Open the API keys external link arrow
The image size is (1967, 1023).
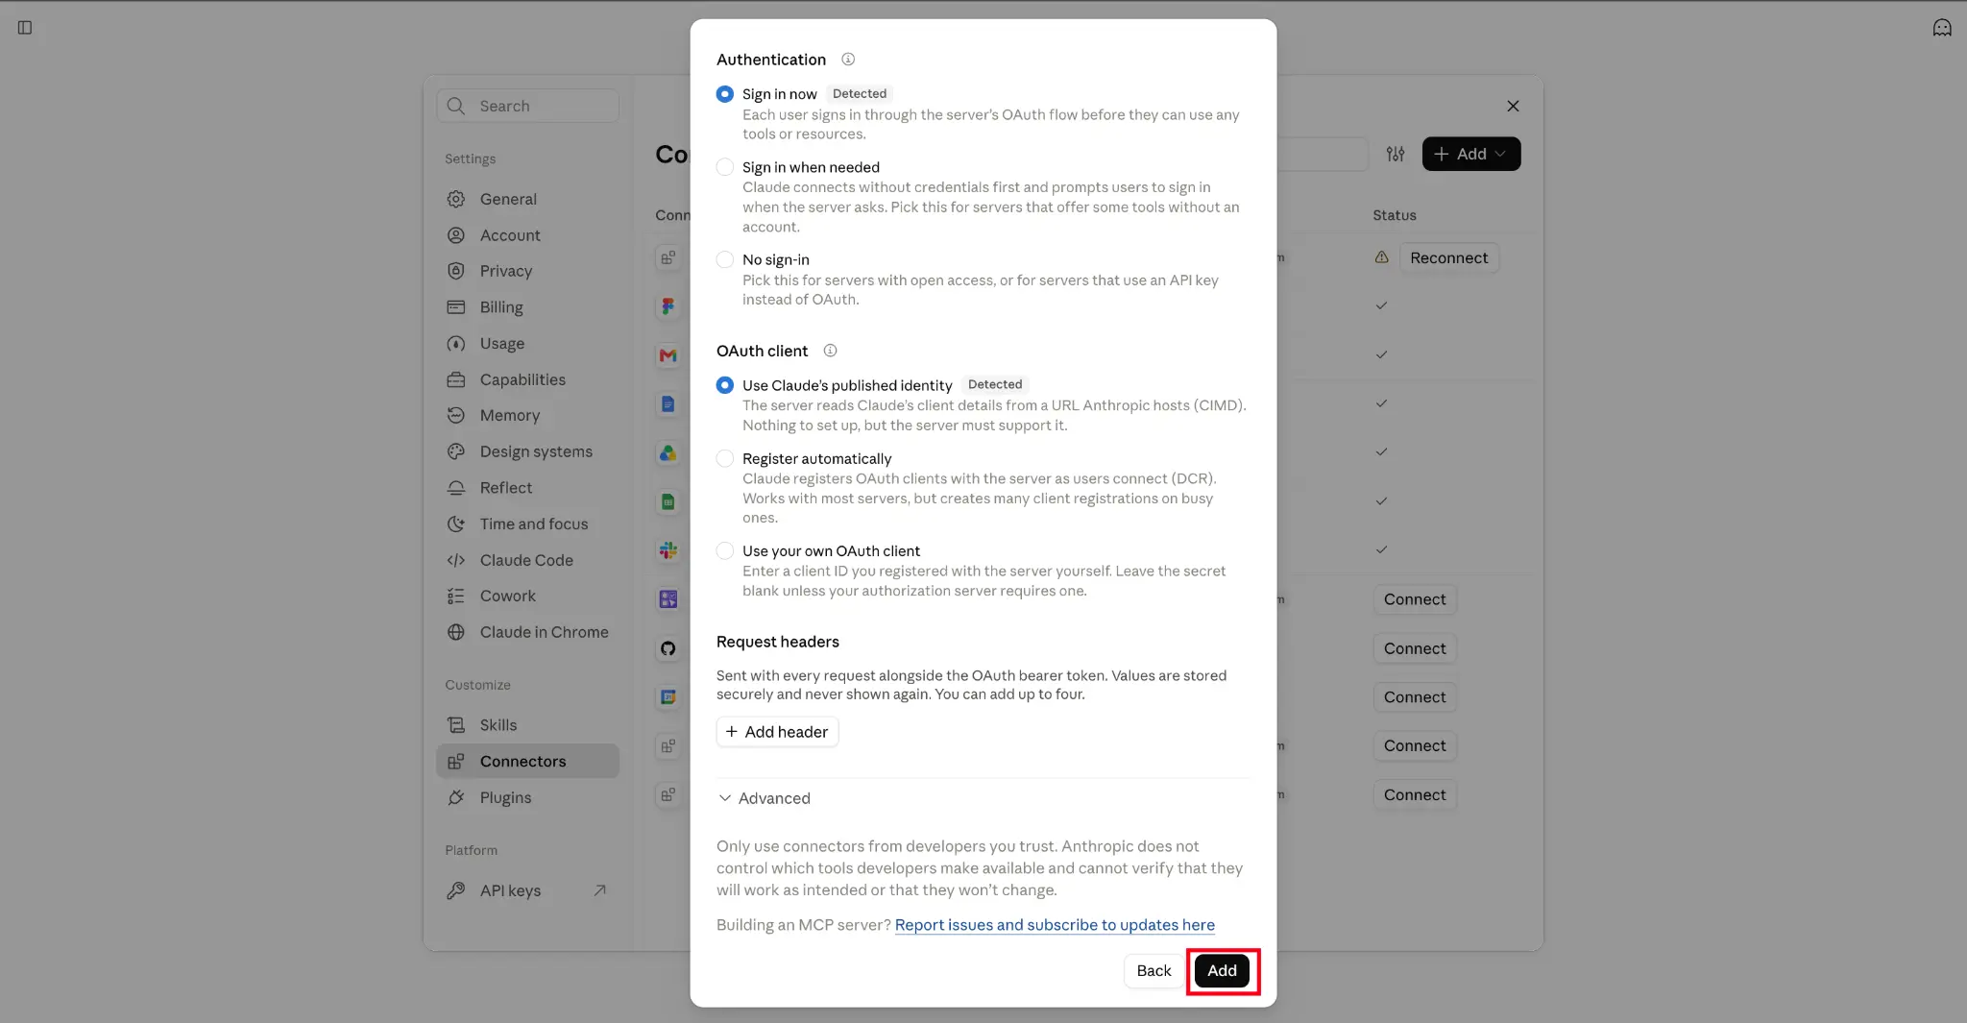[599, 890]
